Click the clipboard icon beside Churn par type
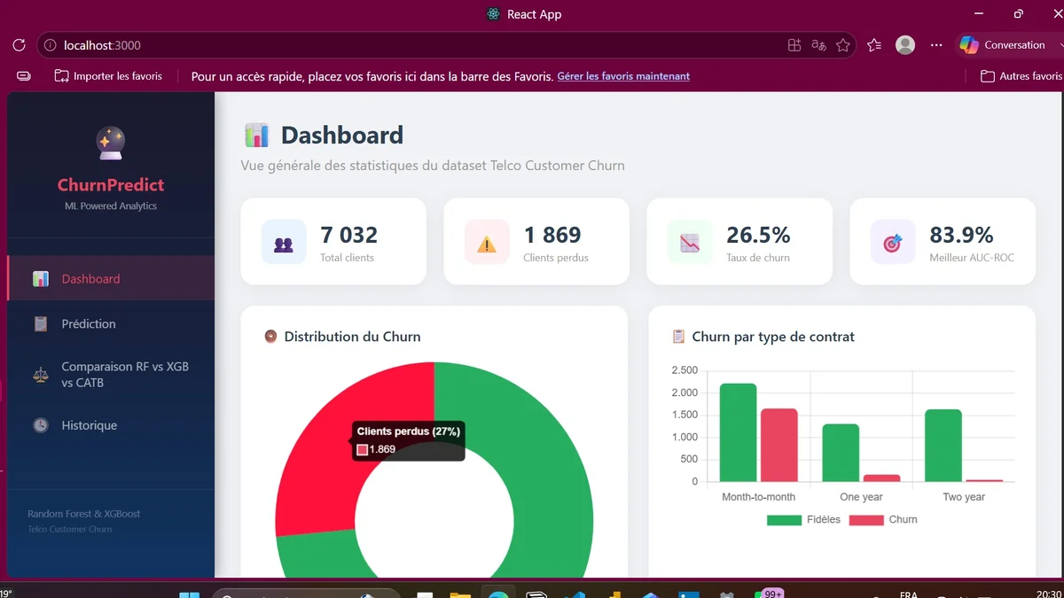The height and width of the screenshot is (598, 1064). 679,337
